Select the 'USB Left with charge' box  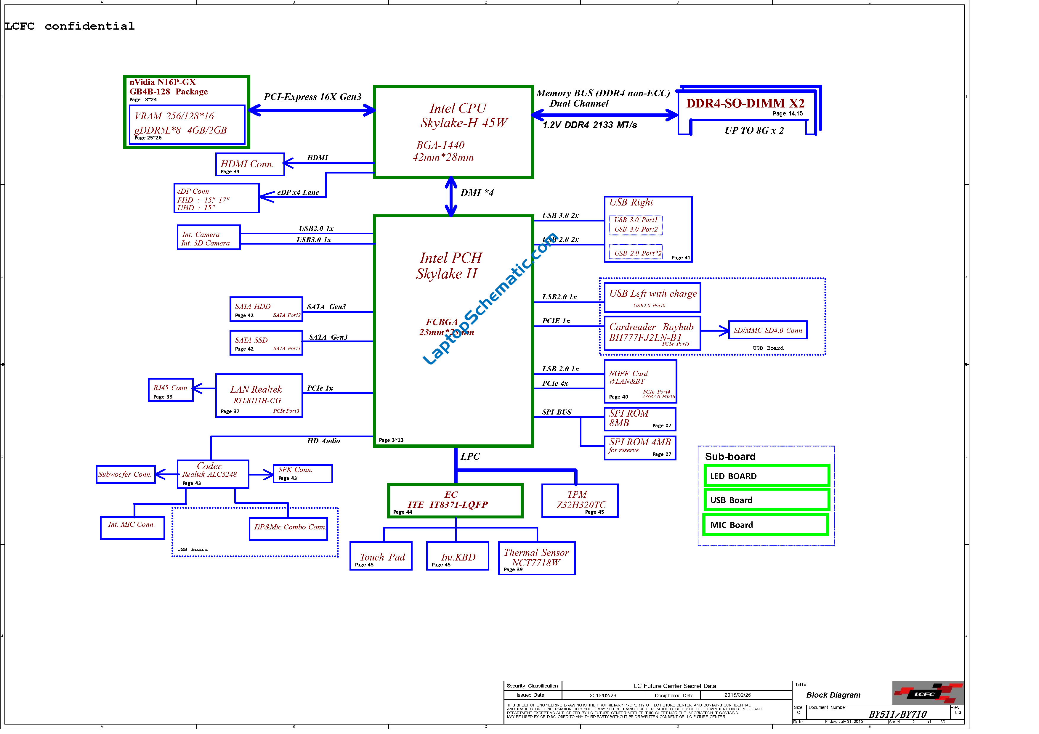coord(652,298)
